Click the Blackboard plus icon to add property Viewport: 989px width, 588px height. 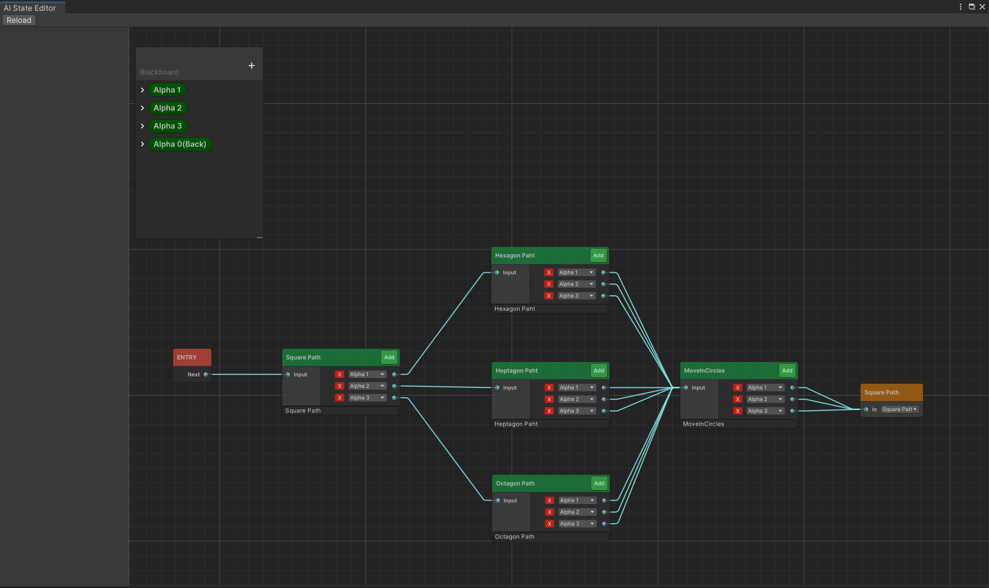(251, 65)
